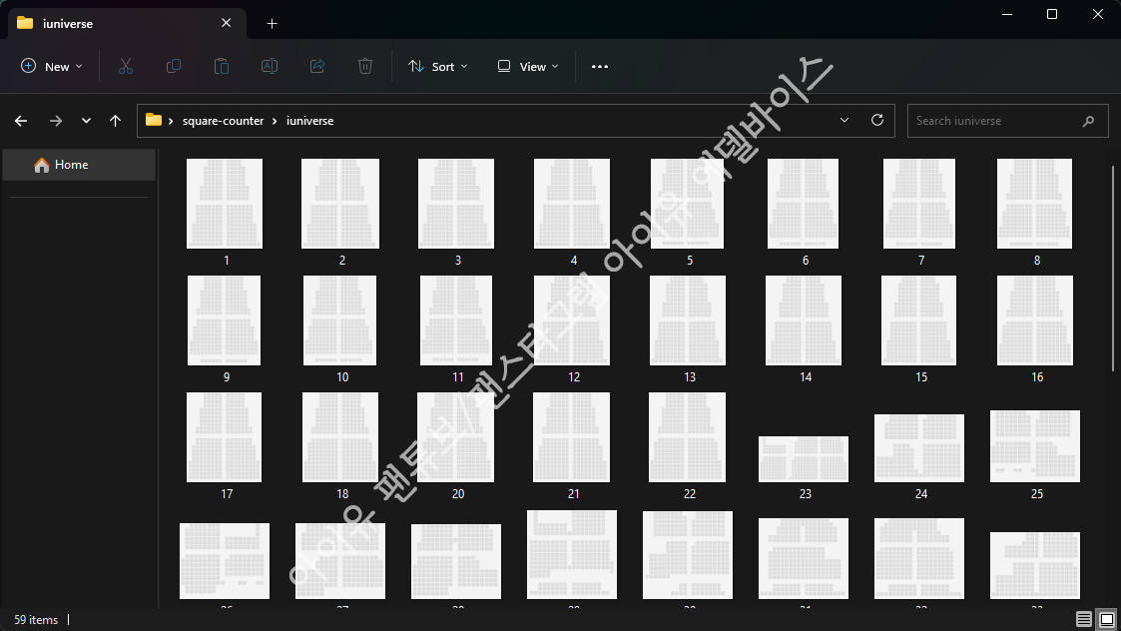This screenshot has height=631, width=1121.
Task: Select the iuniverse window tab
Action: 127,24
